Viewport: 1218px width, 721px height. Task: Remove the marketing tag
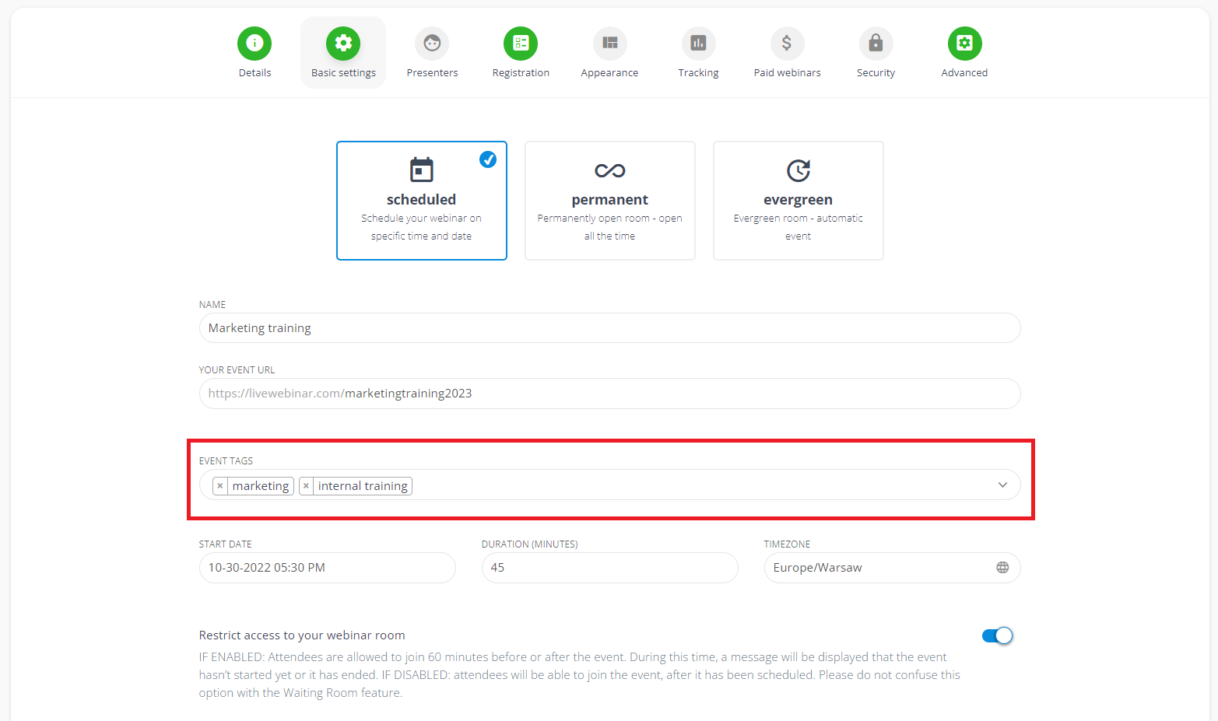pyautogui.click(x=220, y=485)
